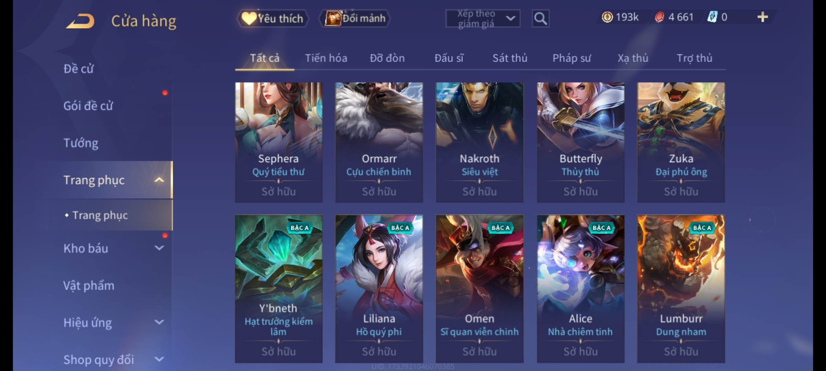Open Tướng in the sidebar
The image size is (826, 371).
[x=81, y=143]
